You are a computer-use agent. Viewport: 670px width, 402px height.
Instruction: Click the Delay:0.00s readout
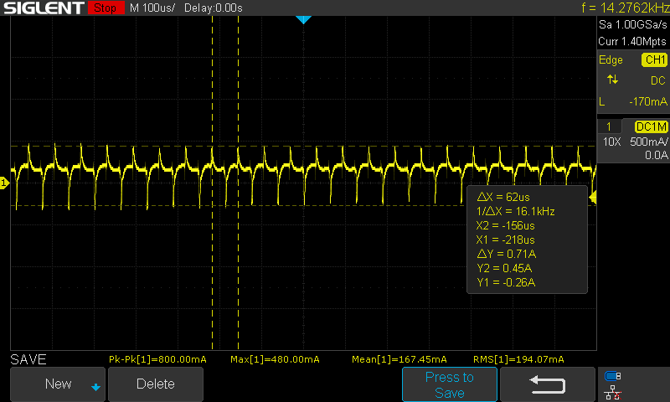[214, 8]
